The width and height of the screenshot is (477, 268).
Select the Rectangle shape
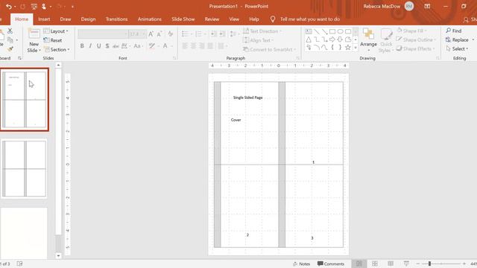[332, 31]
